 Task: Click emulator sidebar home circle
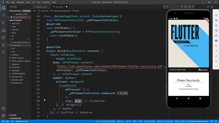tap(216, 56)
